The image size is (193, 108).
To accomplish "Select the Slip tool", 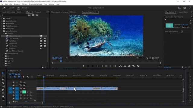I will pos(3,86).
